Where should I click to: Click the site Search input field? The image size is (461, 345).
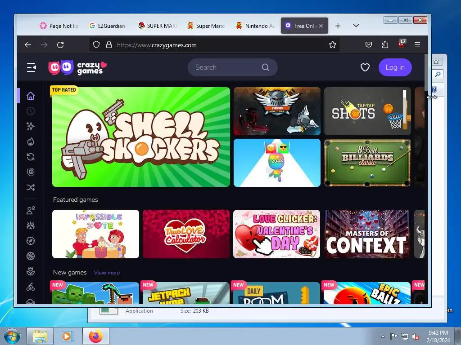pos(233,67)
